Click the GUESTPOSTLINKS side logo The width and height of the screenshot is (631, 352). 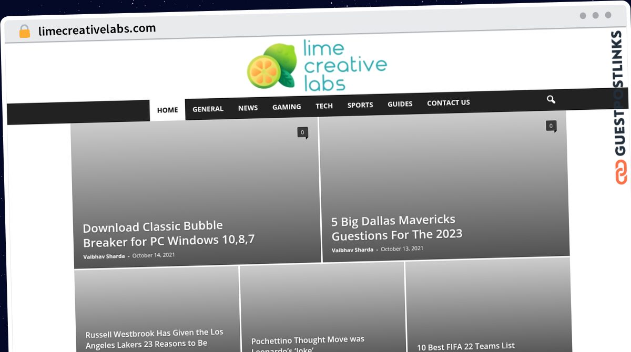tap(620, 108)
